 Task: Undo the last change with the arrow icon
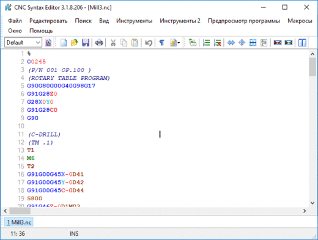pos(149,43)
